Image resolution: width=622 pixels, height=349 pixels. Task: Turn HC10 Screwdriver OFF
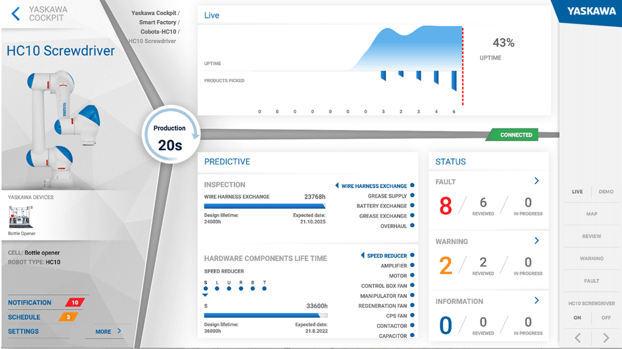pos(606,318)
